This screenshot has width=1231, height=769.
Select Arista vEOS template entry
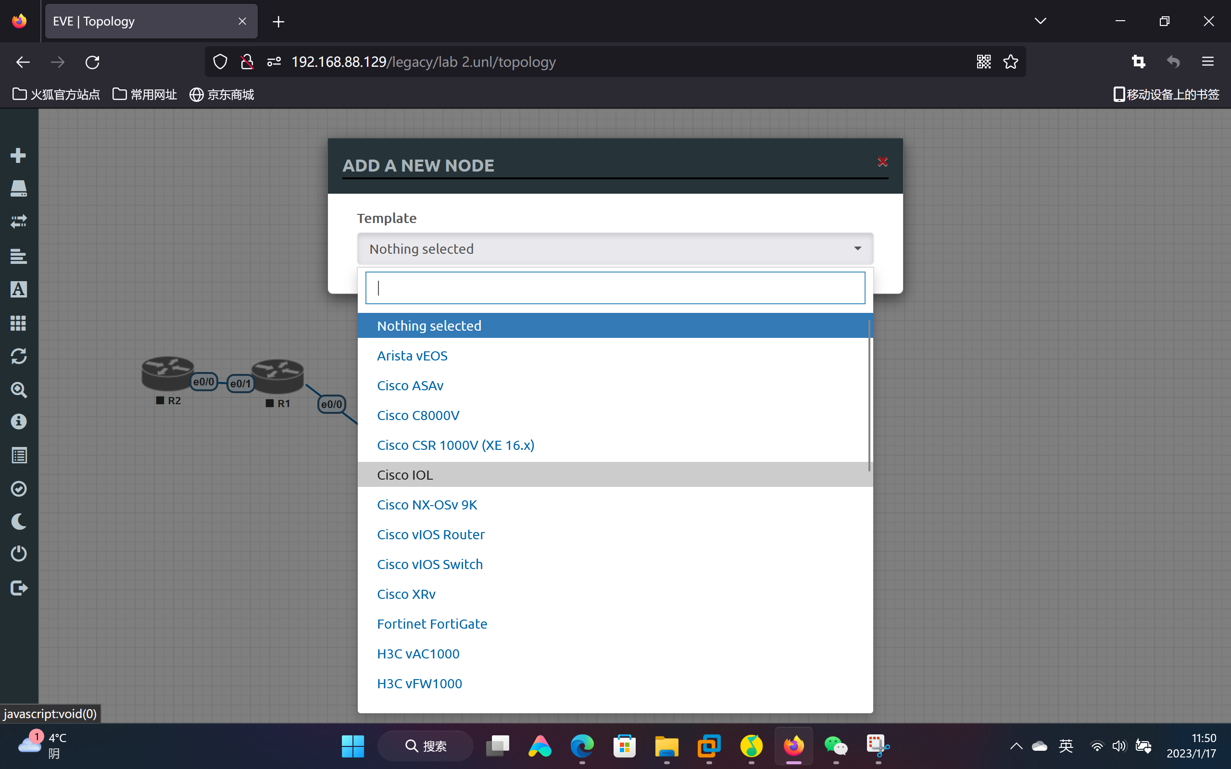pyautogui.click(x=412, y=356)
